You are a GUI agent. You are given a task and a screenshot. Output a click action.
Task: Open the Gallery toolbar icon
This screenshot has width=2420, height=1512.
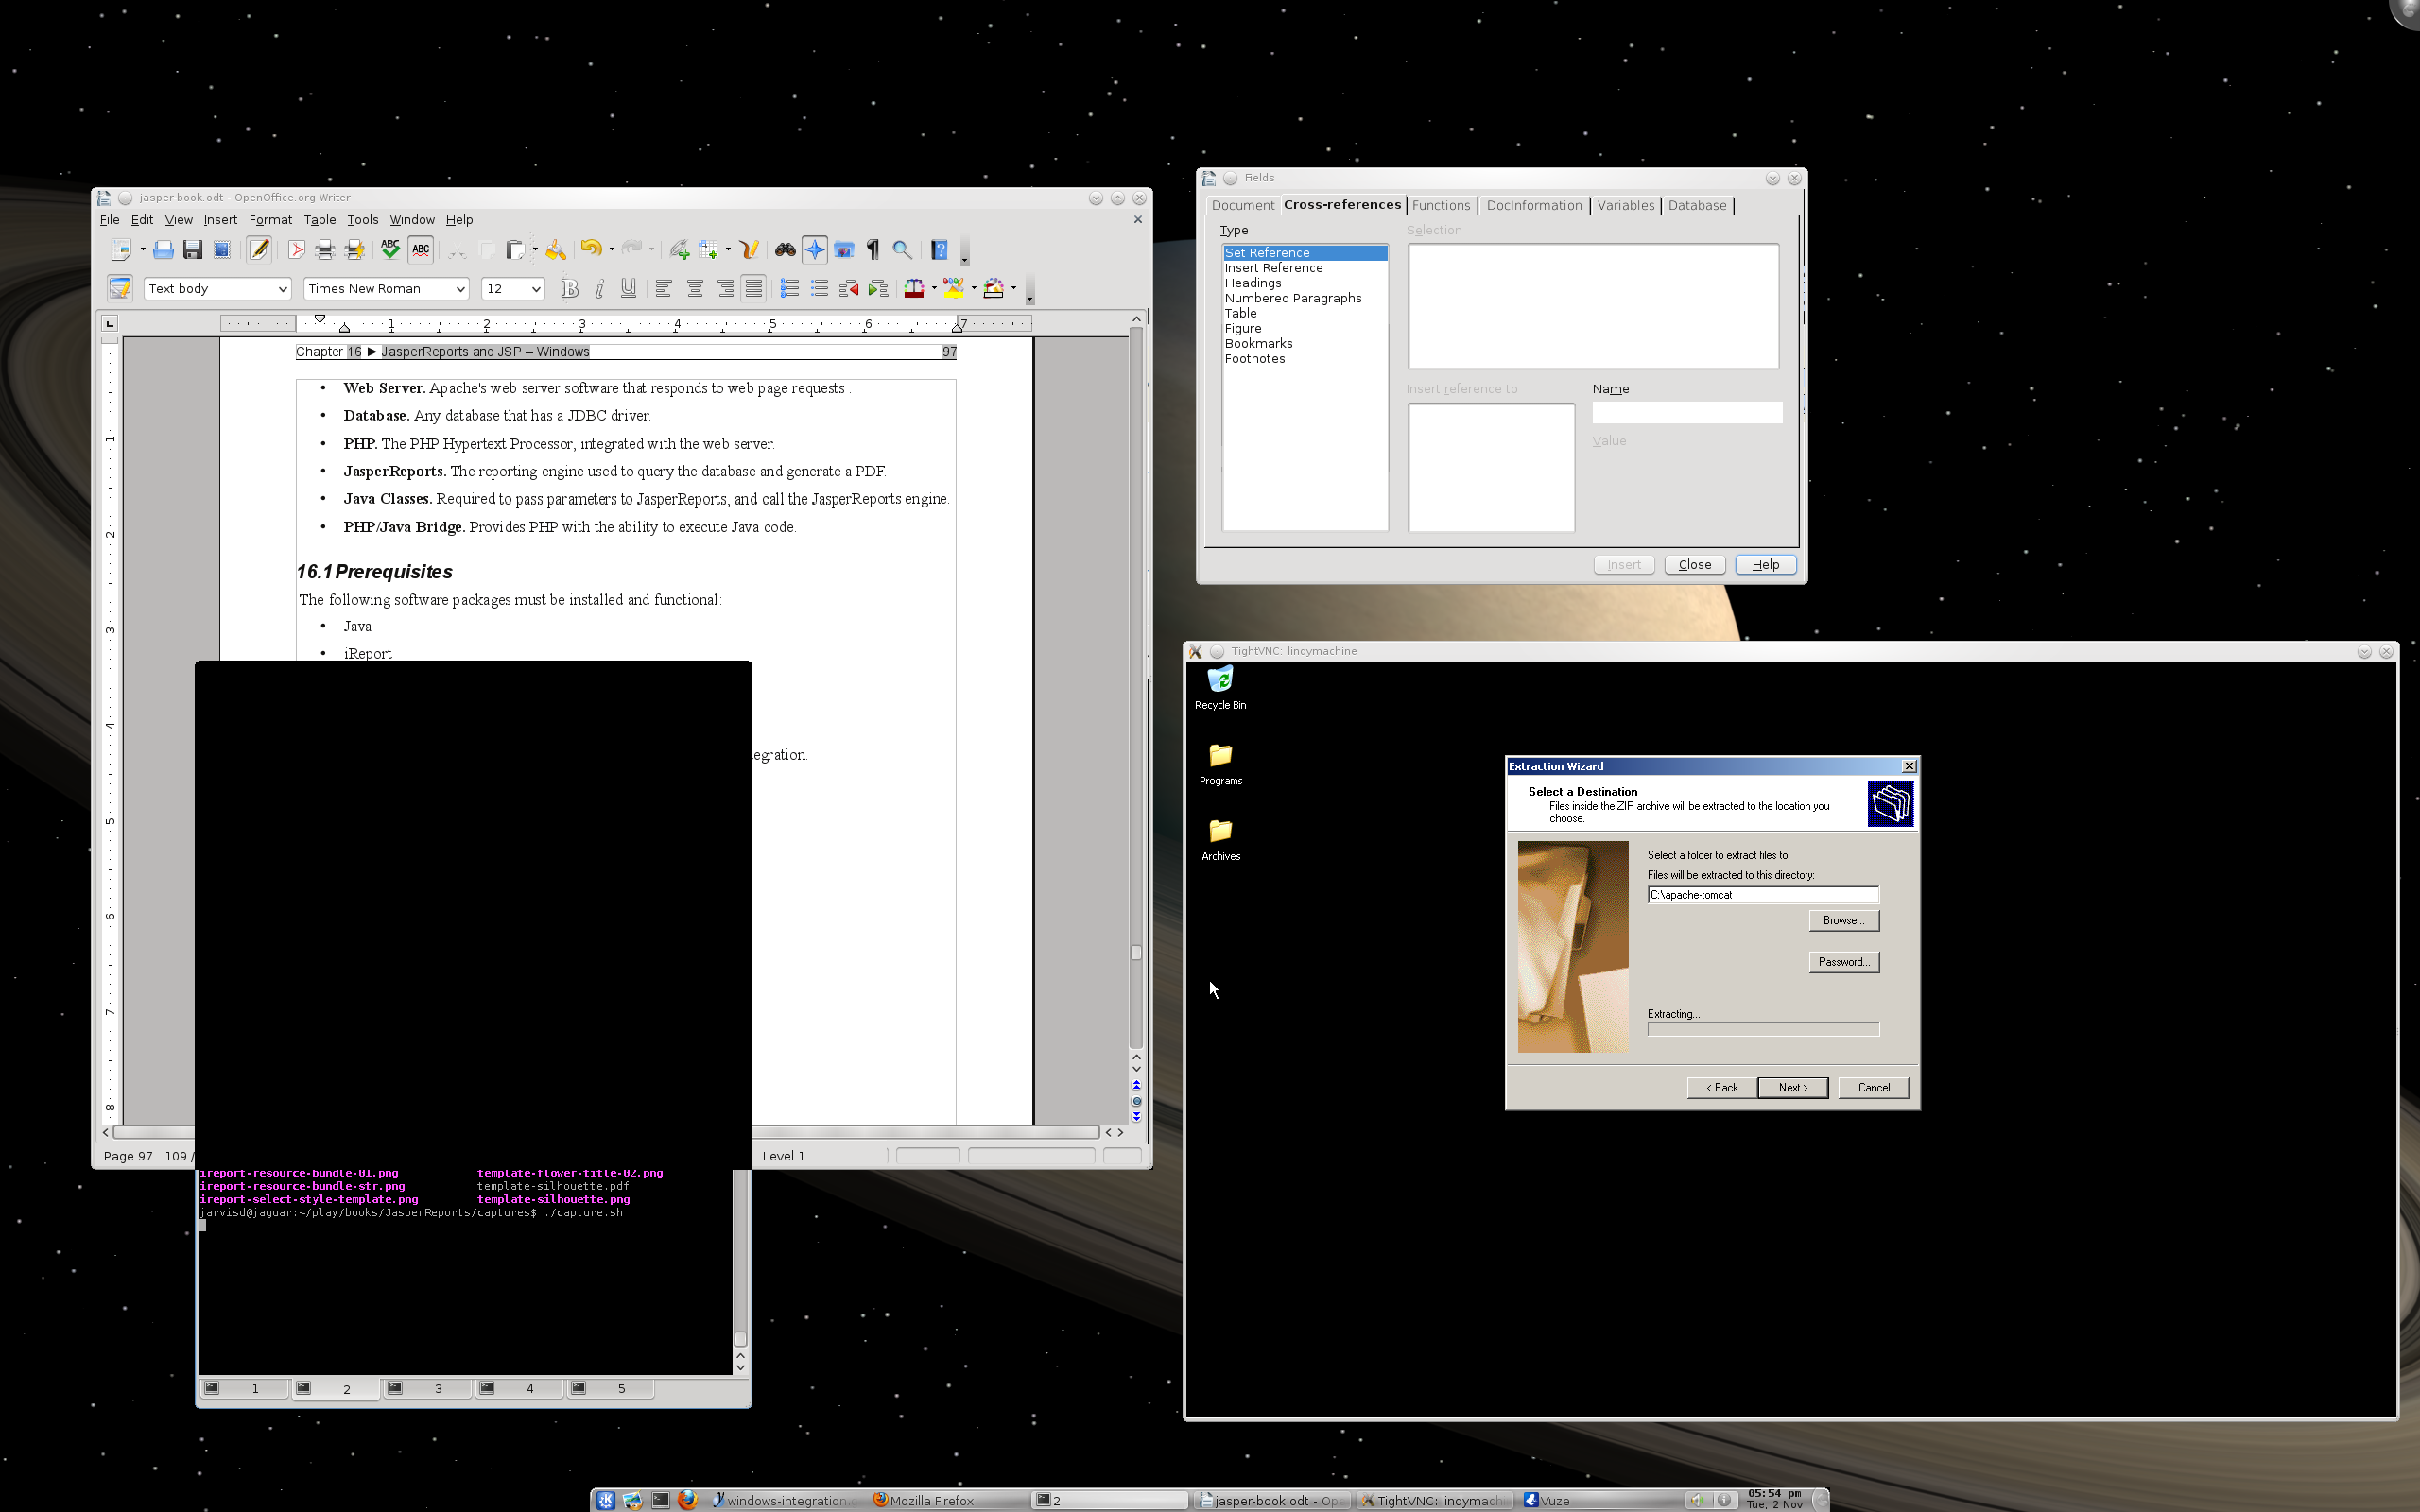coord(844,250)
